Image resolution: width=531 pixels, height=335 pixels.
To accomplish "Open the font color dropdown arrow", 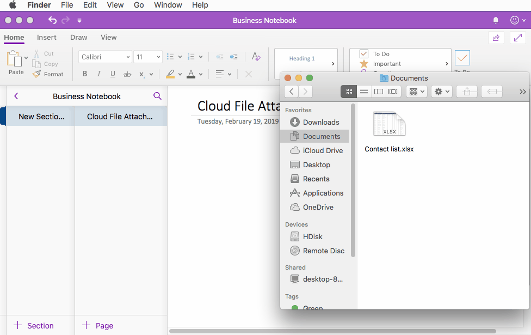I will [201, 74].
